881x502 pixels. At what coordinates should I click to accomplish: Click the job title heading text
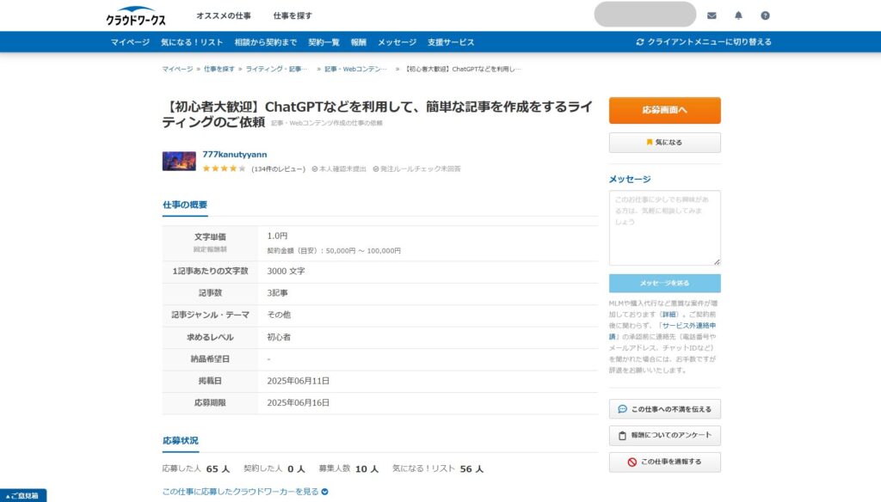pyautogui.click(x=377, y=114)
